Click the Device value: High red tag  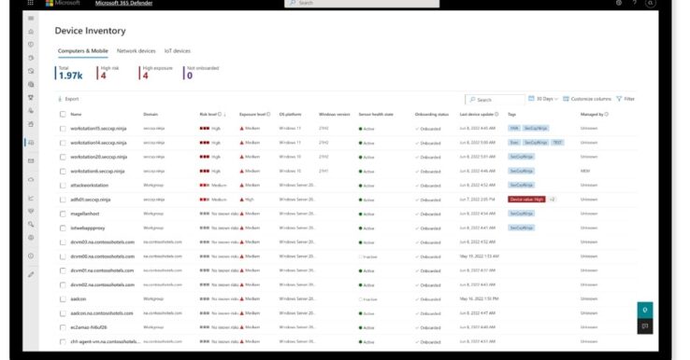tap(526, 200)
